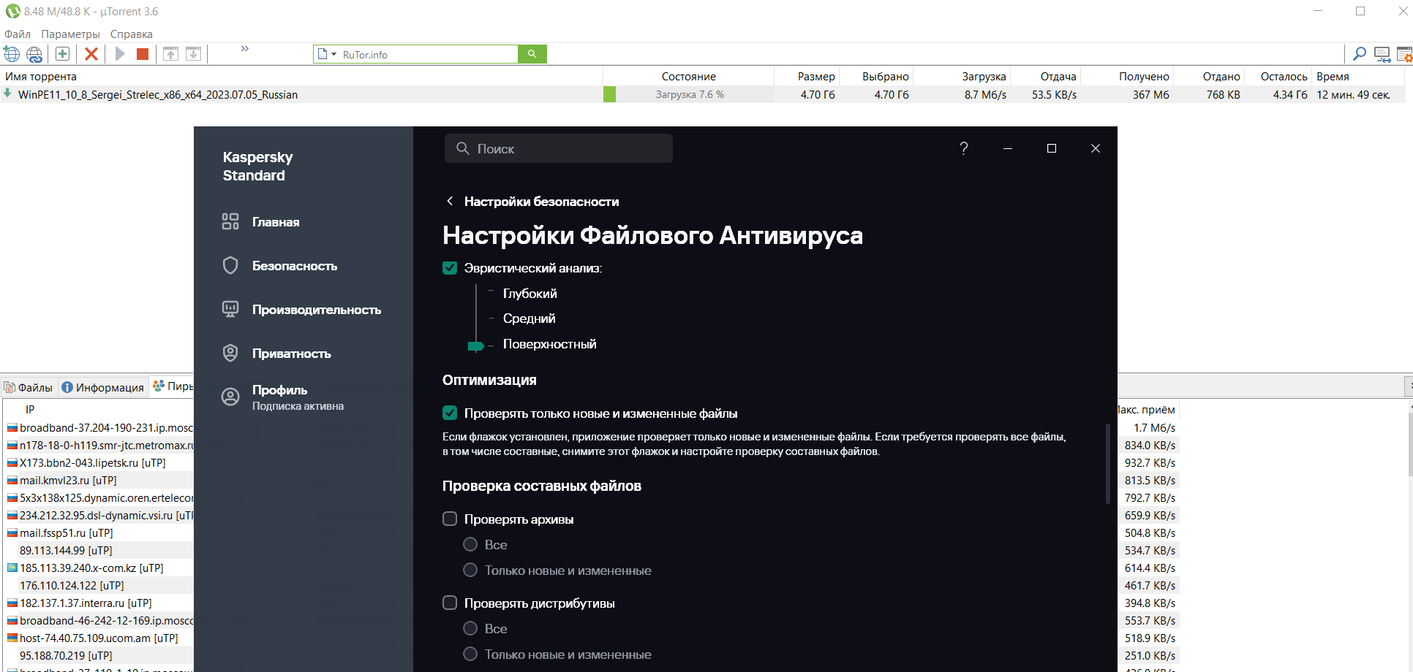1413x672 pixels.
Task: Set heuristic level to Средний
Action: (529, 318)
